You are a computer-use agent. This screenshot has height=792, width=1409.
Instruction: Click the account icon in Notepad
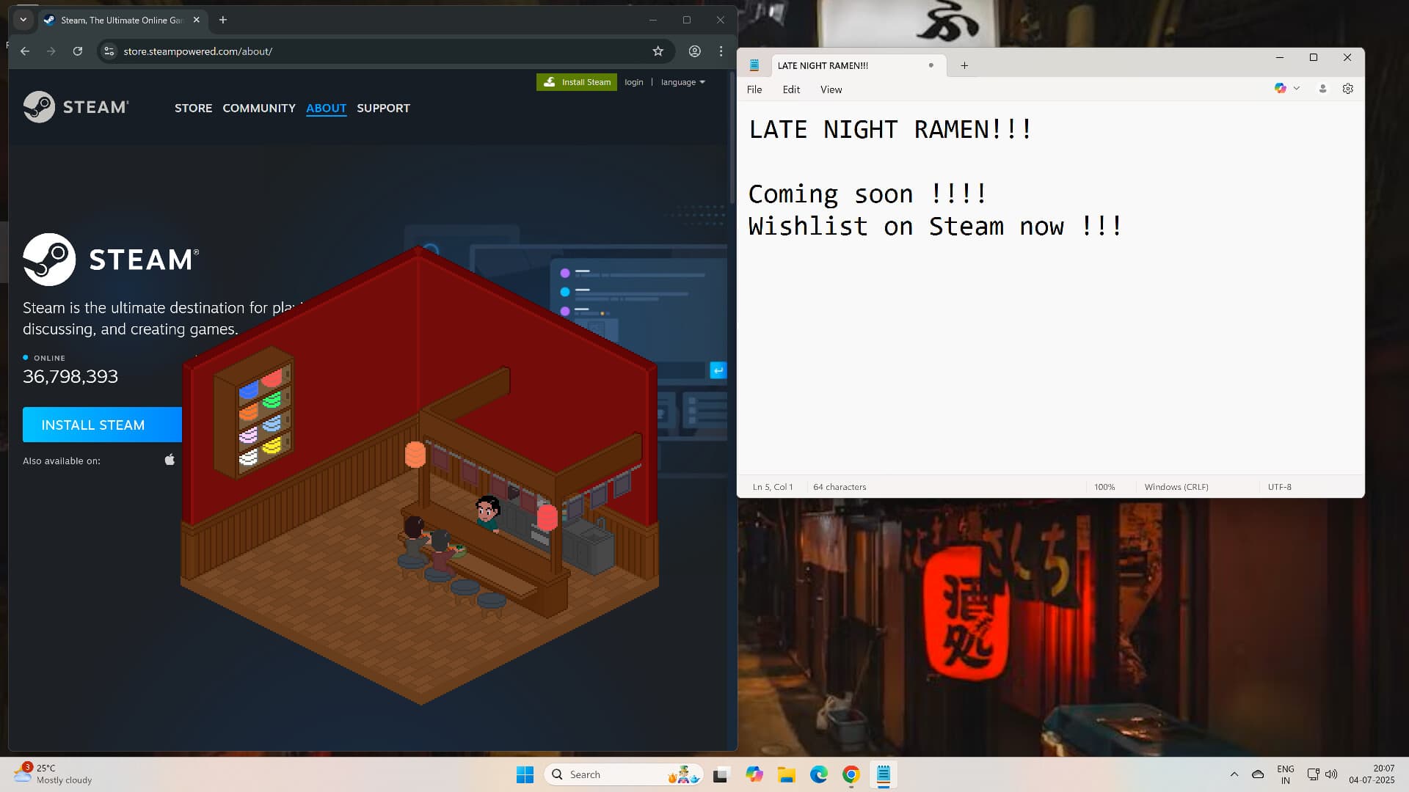1322,88
